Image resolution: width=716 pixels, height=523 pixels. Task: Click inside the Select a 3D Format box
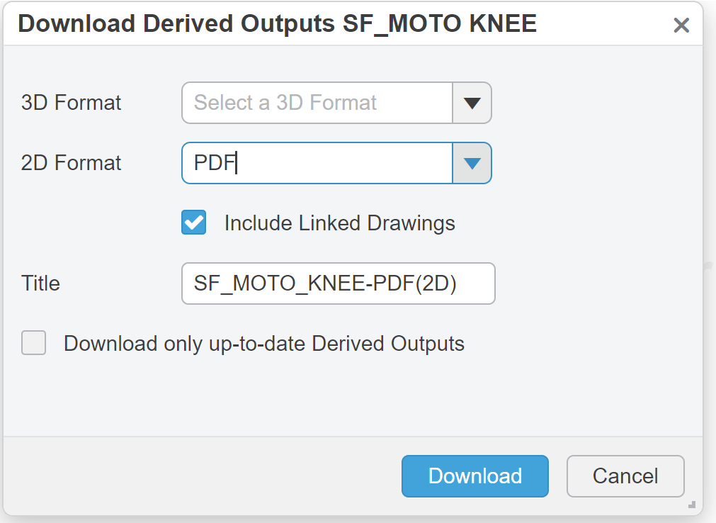coord(317,103)
